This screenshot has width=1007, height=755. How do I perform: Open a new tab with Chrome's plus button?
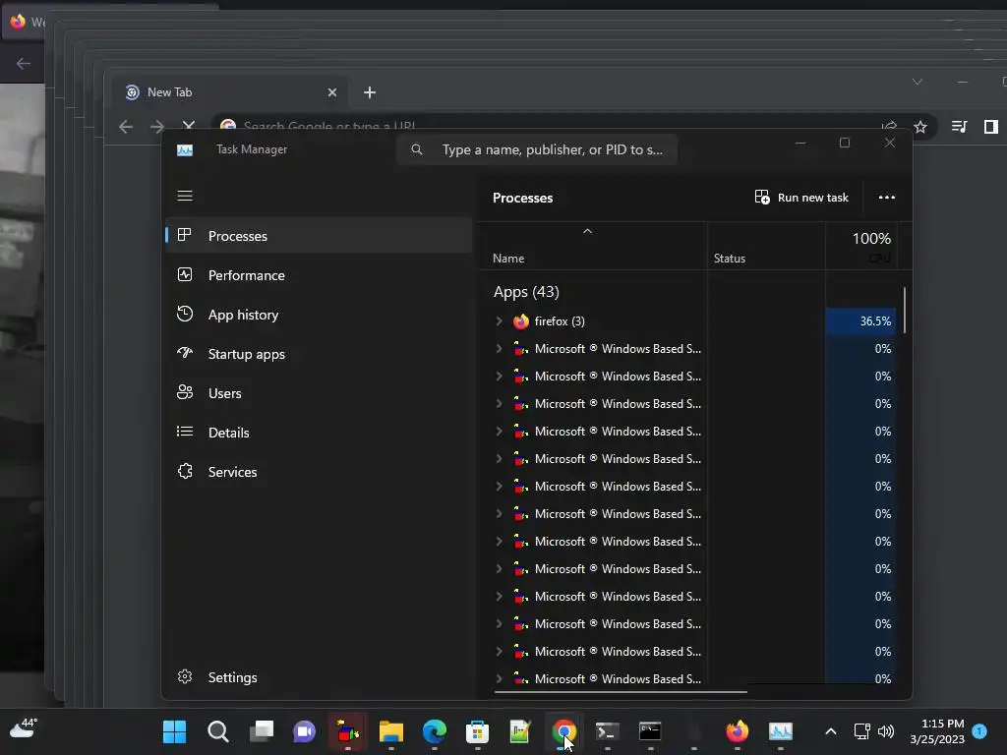[x=370, y=92]
